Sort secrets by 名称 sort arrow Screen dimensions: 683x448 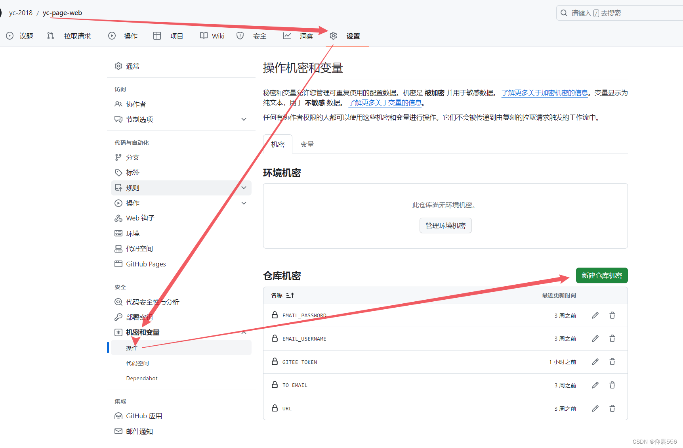[x=290, y=295]
